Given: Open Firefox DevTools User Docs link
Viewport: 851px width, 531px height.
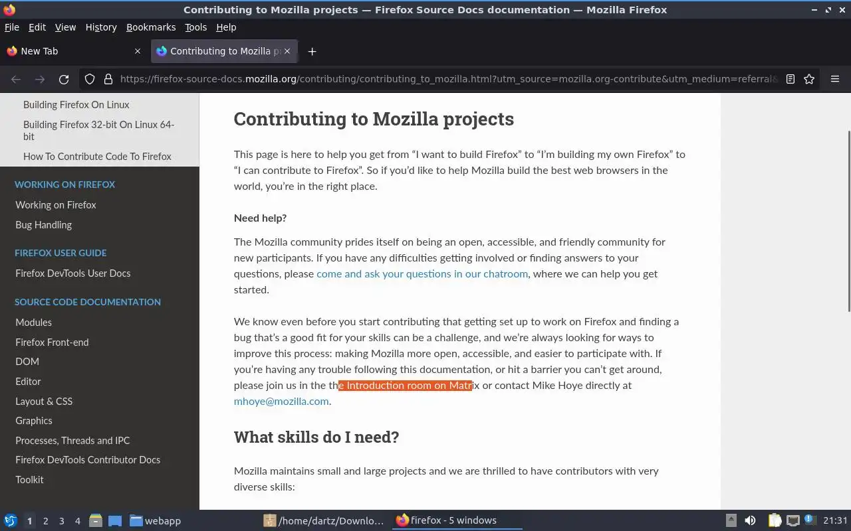Looking at the screenshot, I should pyautogui.click(x=73, y=273).
